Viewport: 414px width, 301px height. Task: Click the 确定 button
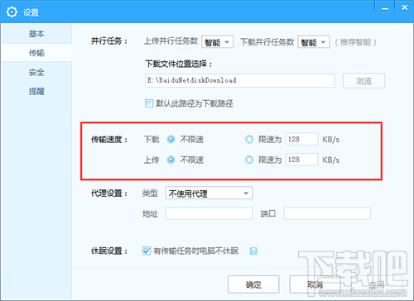pos(253,284)
